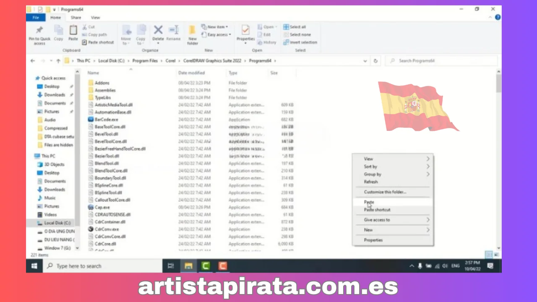
Task: Click the Task View taskbar icon
Action: [x=171, y=266]
